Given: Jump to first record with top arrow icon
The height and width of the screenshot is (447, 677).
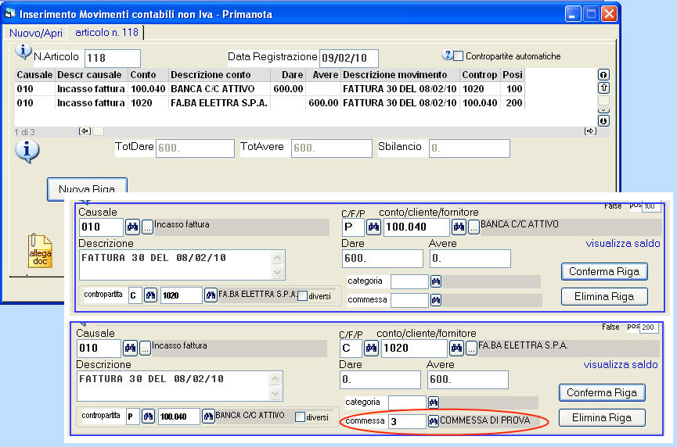Looking at the screenshot, I should click(603, 74).
